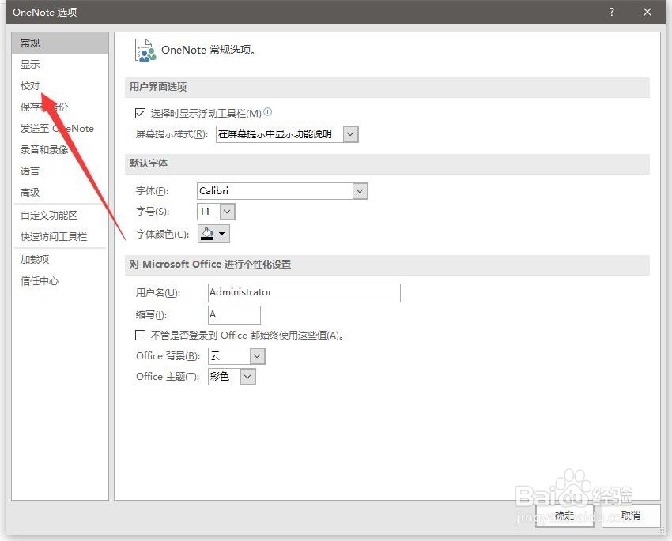Open the 字体颜色 color picker
Image resolution: width=672 pixels, height=541 pixels.
tap(213, 234)
